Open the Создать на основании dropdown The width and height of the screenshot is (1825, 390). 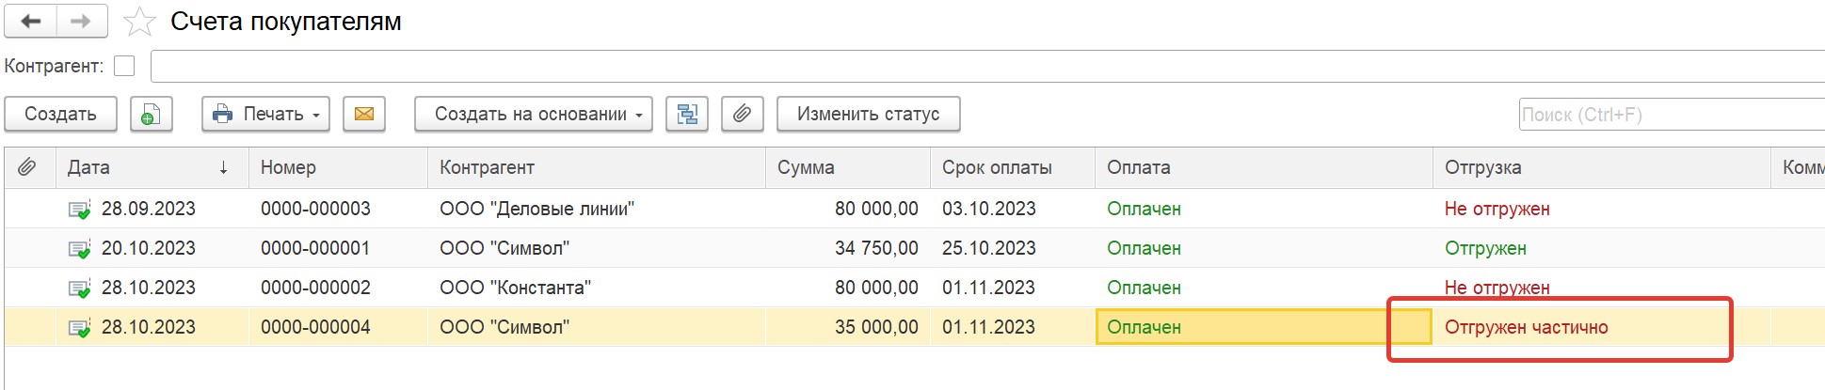click(534, 115)
